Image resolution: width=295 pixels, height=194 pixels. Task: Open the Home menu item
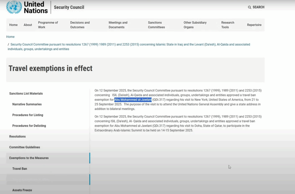[13, 25]
